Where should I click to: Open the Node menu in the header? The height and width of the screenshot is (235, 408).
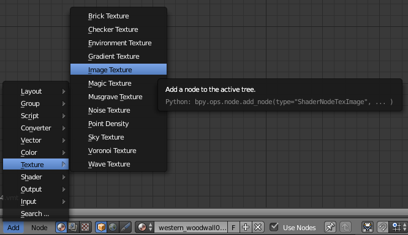coord(39,228)
